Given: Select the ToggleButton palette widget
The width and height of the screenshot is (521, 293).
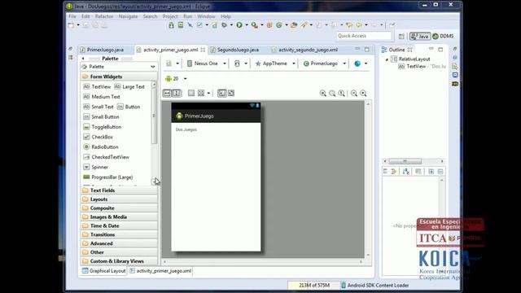Looking at the screenshot, I should click(102, 127).
